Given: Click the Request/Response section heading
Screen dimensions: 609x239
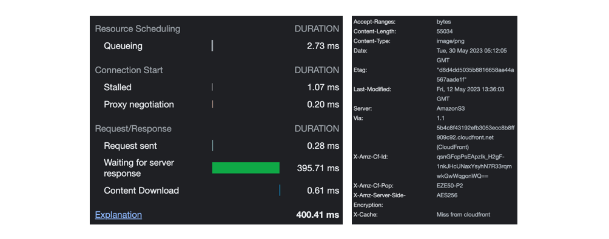Looking at the screenshot, I should click(133, 129).
